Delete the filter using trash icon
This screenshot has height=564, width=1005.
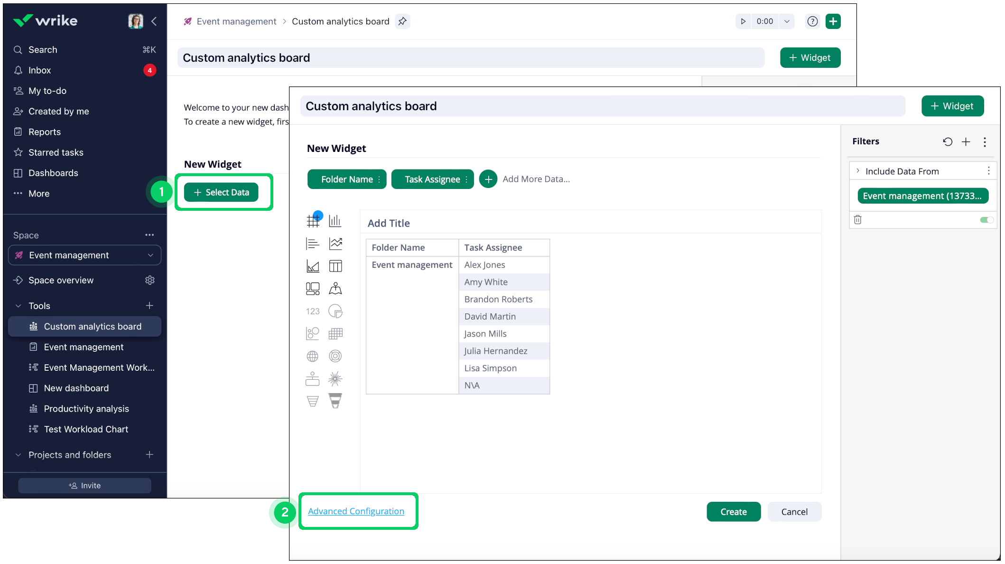click(x=857, y=220)
